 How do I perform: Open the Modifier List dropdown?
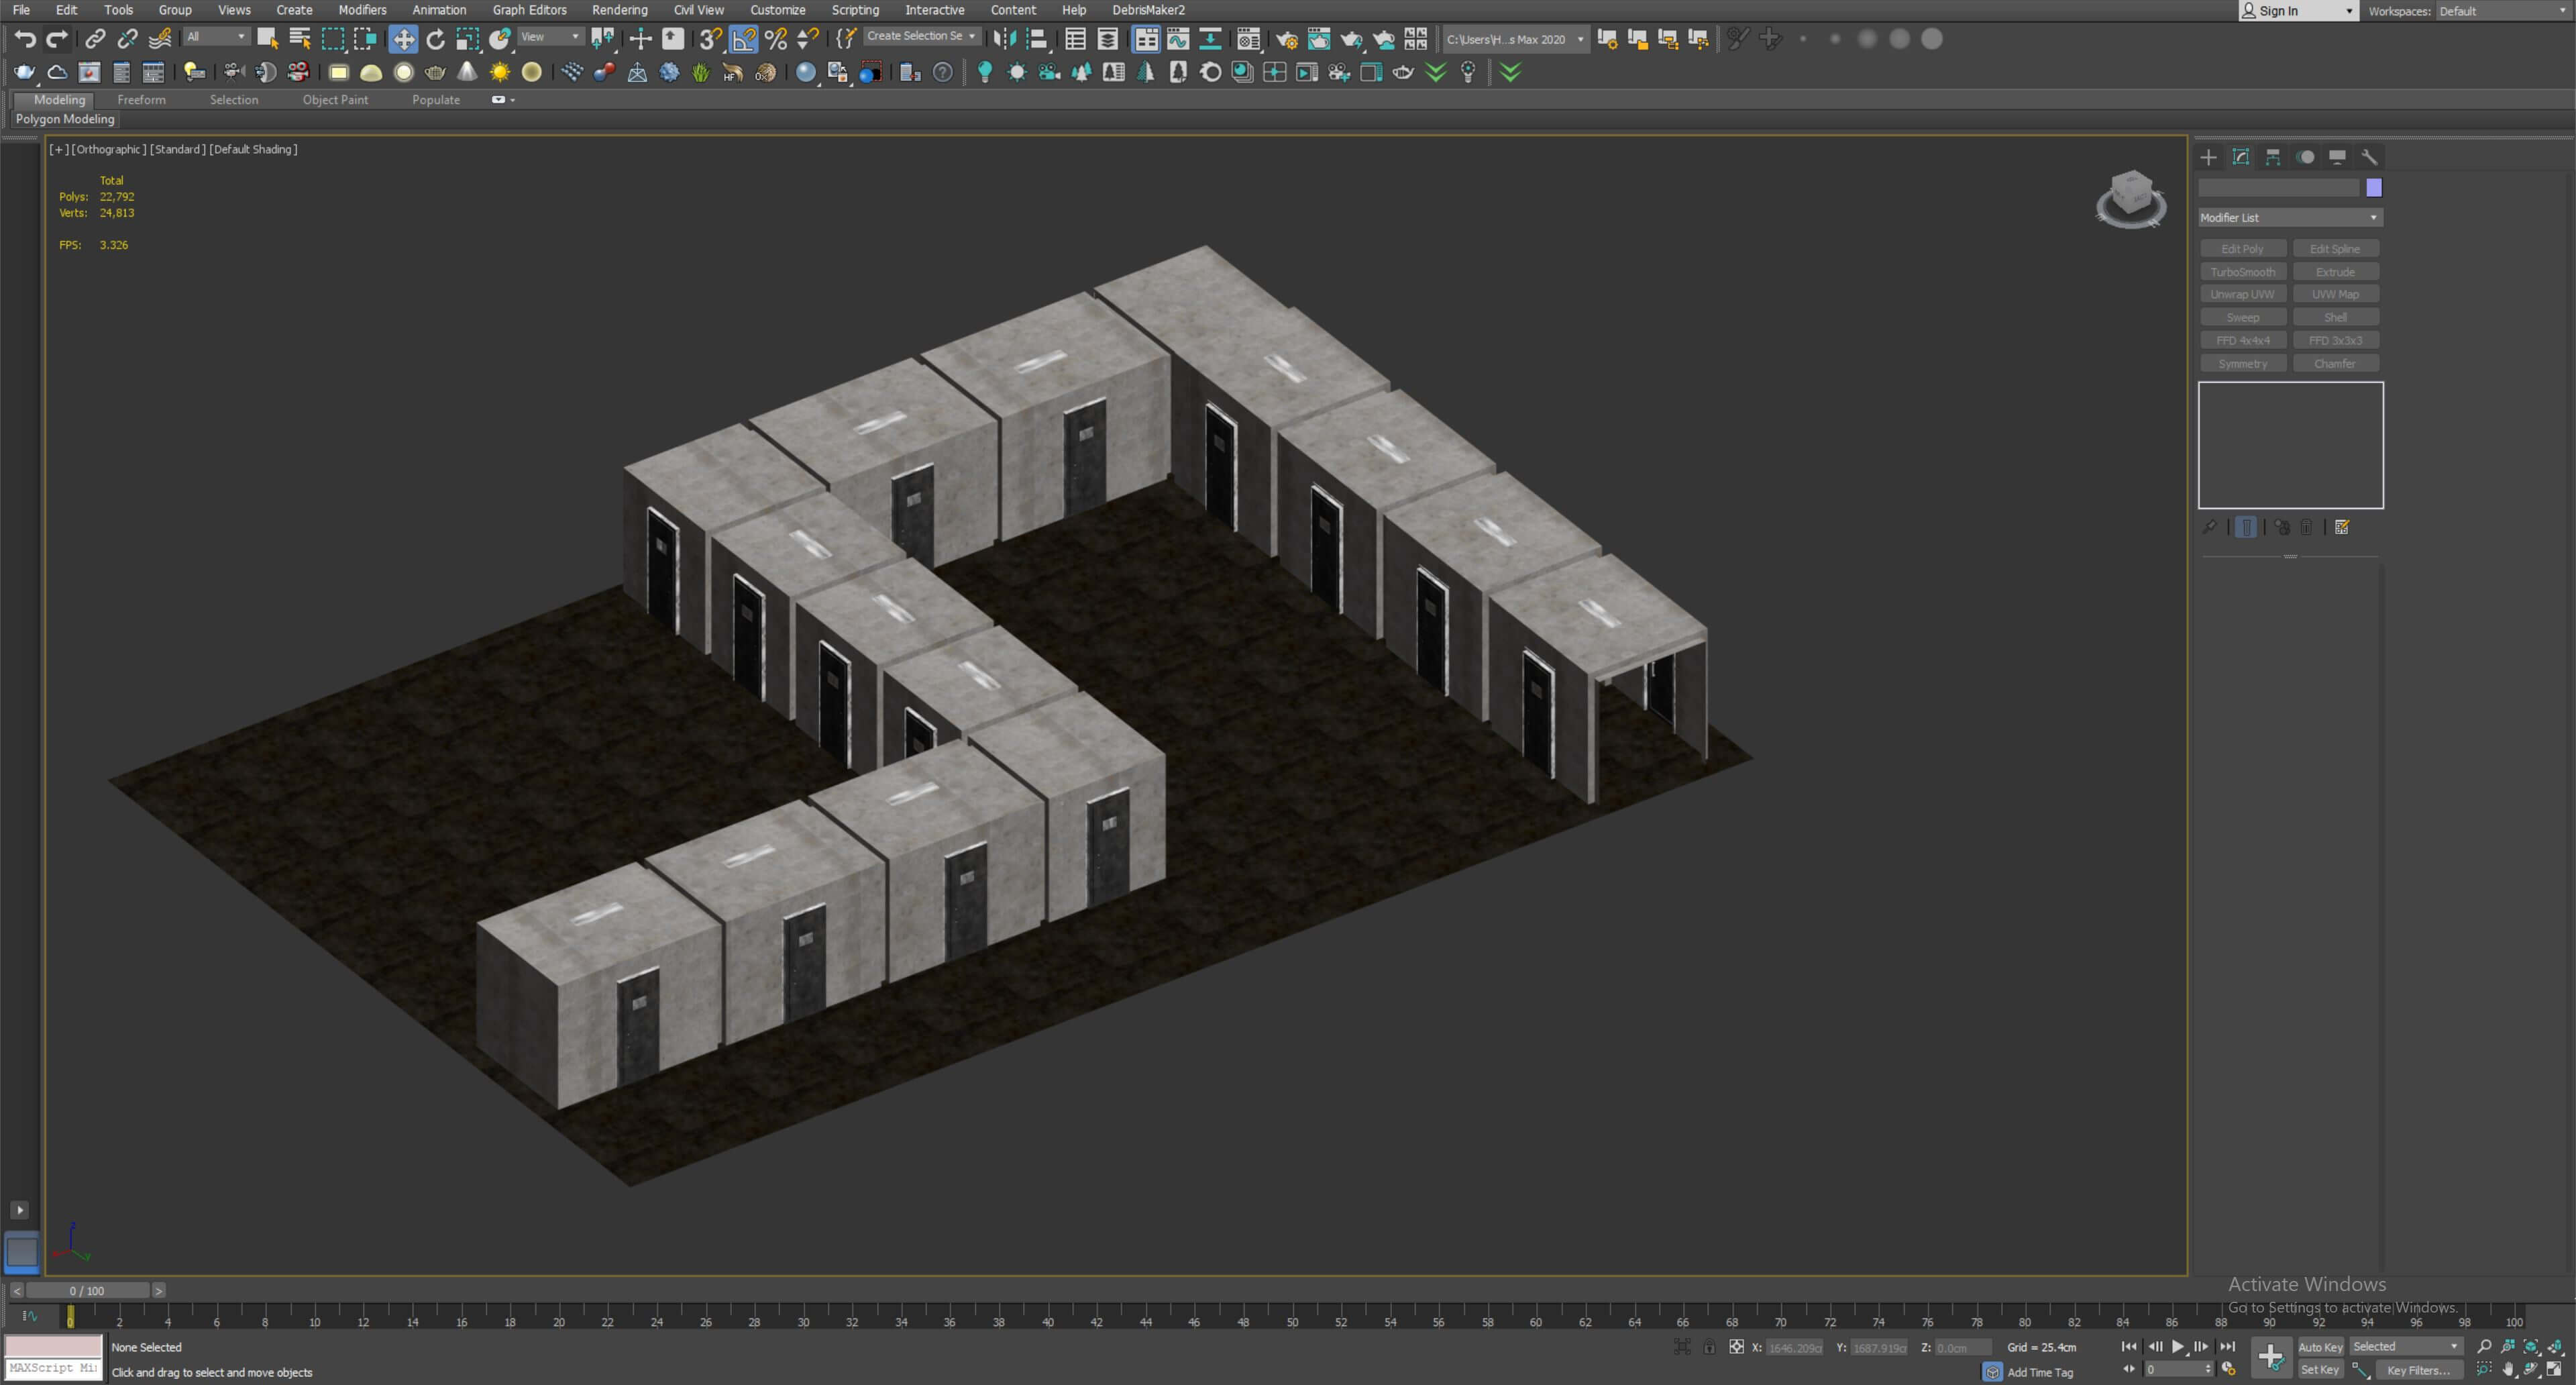tap(2289, 217)
